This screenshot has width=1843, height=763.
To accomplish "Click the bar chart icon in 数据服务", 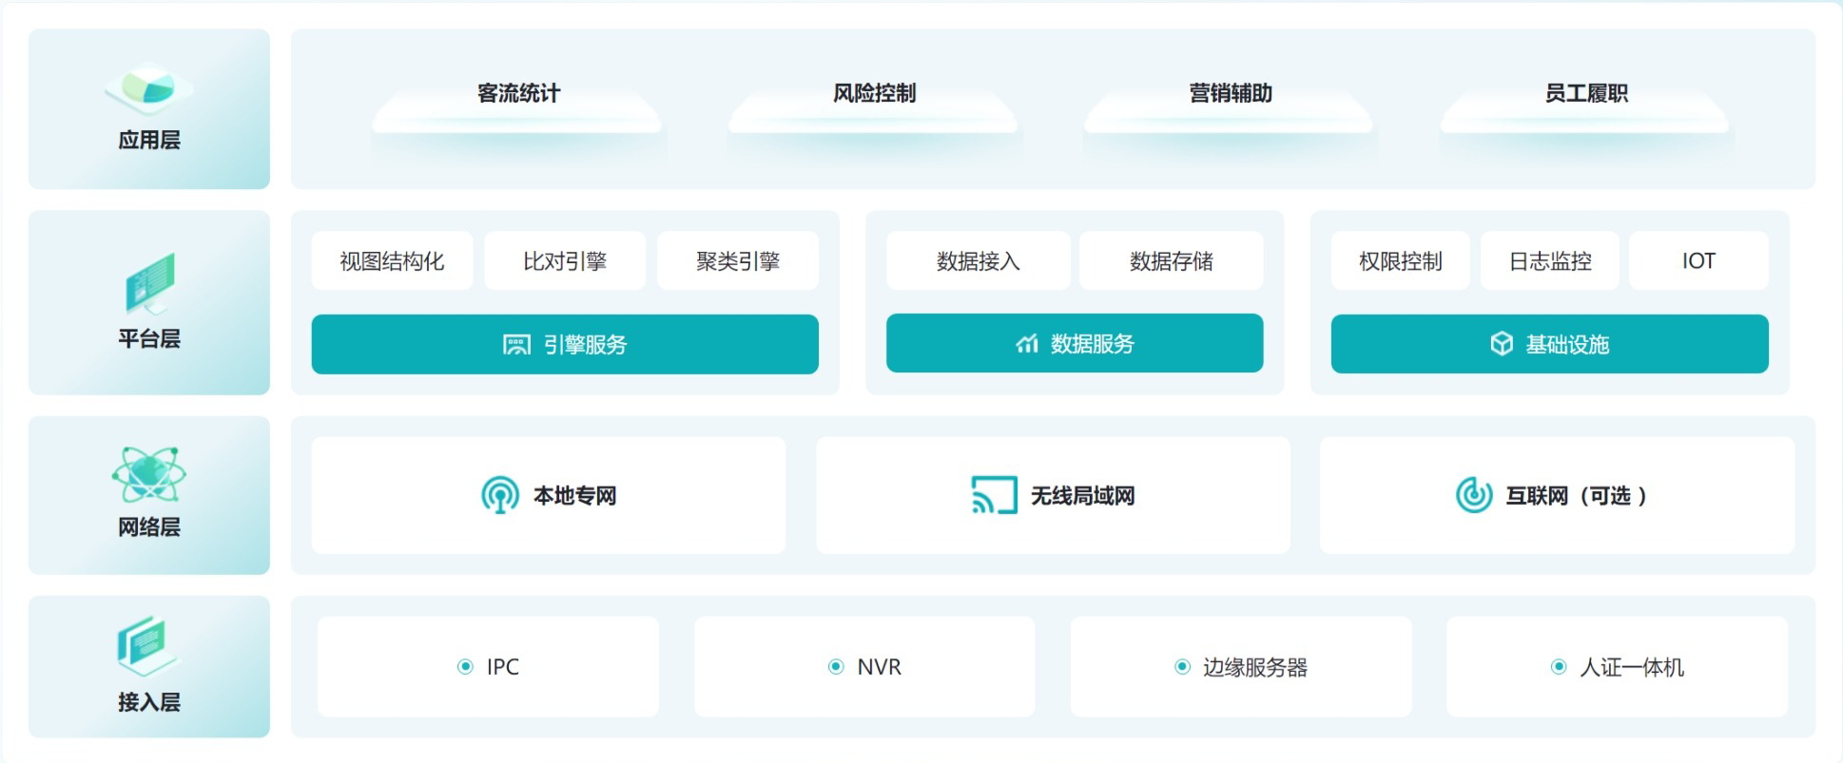I will 1026,344.
